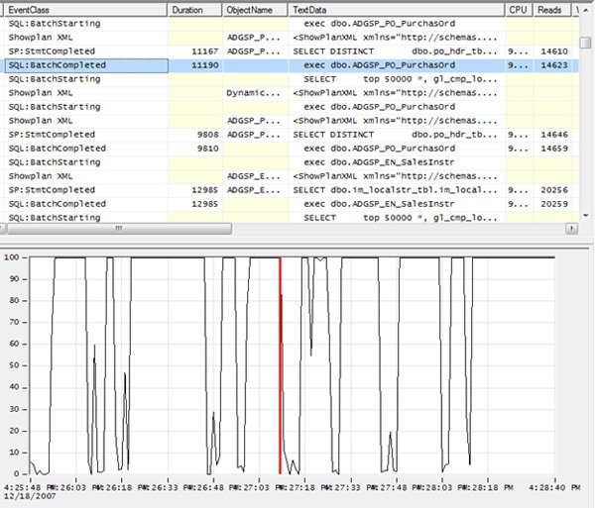Click the Reads column header
Image resolution: width=595 pixels, height=508 pixels.
pos(552,10)
